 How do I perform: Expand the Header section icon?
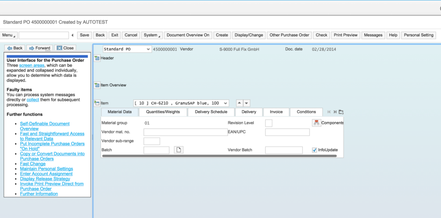click(x=97, y=58)
